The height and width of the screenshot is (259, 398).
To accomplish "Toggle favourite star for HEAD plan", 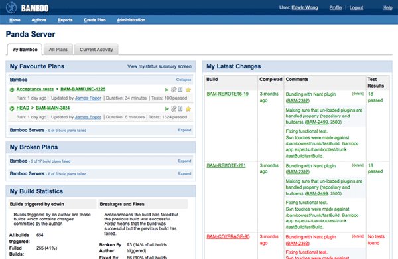I will [188, 109].
